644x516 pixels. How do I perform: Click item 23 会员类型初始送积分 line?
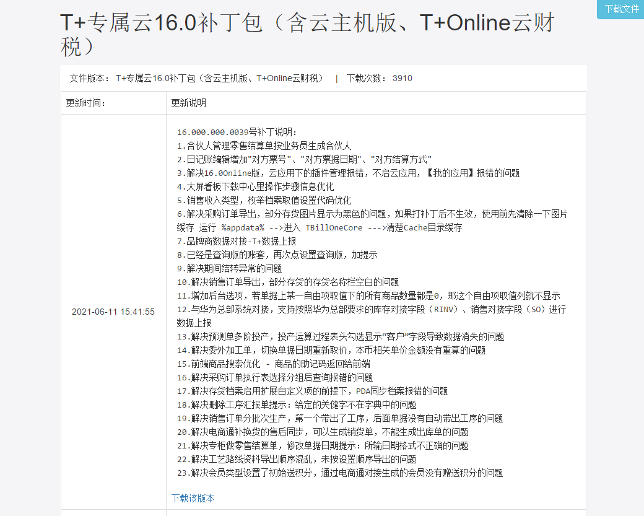tap(340, 471)
